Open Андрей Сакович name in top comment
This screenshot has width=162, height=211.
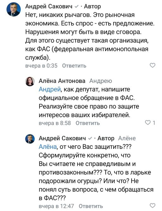(49, 6)
